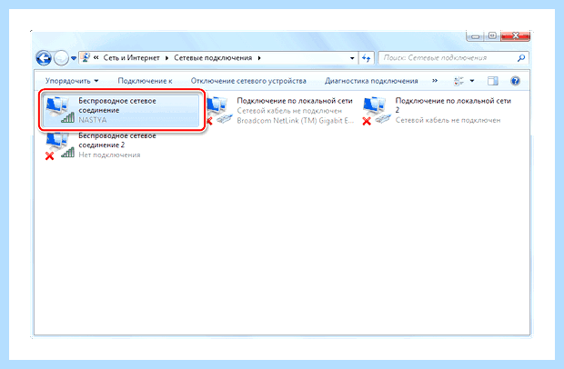The height and width of the screenshot is (369, 564).
Task: Select the NASTYA wireless connection icon
Action: (60, 110)
